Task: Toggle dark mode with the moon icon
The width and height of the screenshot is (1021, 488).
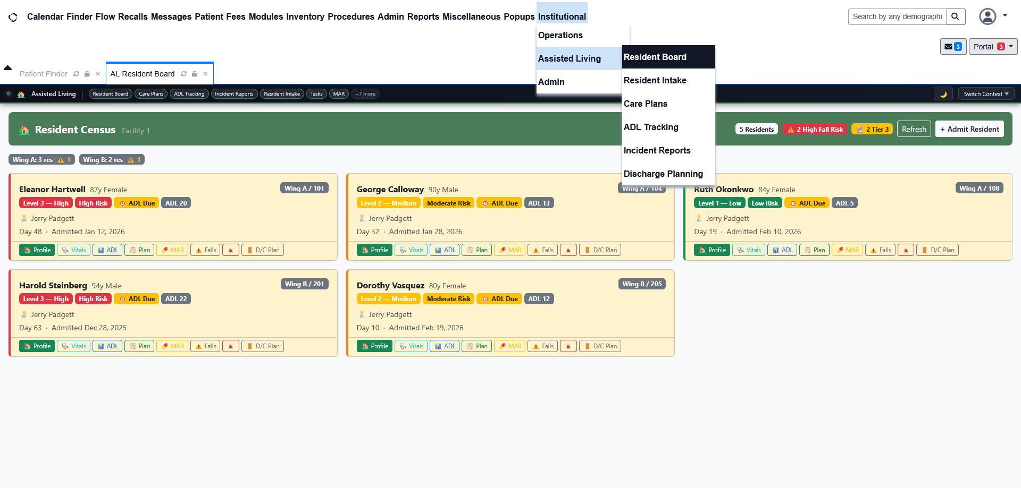Action: (944, 93)
